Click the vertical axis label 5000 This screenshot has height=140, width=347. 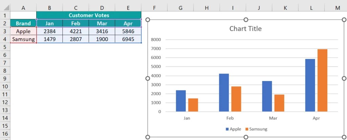click(x=156, y=66)
